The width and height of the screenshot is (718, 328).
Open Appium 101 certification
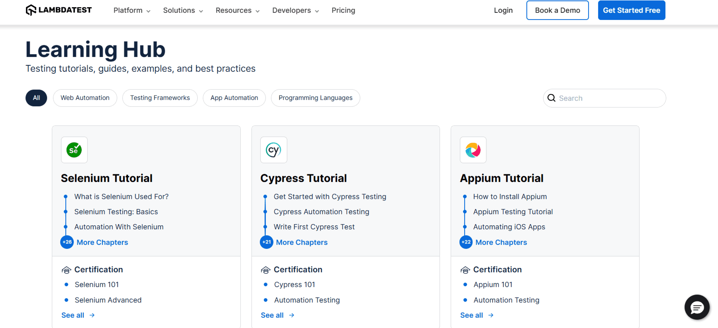493,285
